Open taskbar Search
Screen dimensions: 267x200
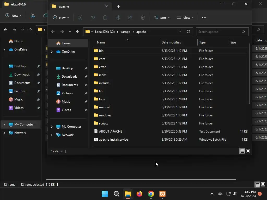(117, 194)
